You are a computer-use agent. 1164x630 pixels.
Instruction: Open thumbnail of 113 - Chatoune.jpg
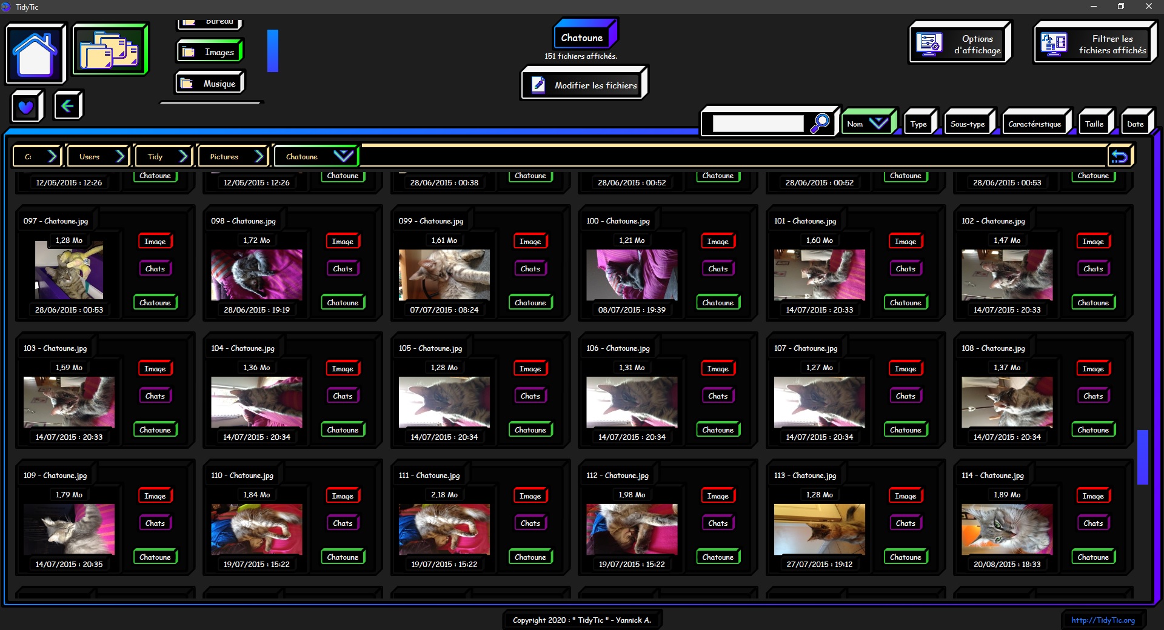click(819, 529)
